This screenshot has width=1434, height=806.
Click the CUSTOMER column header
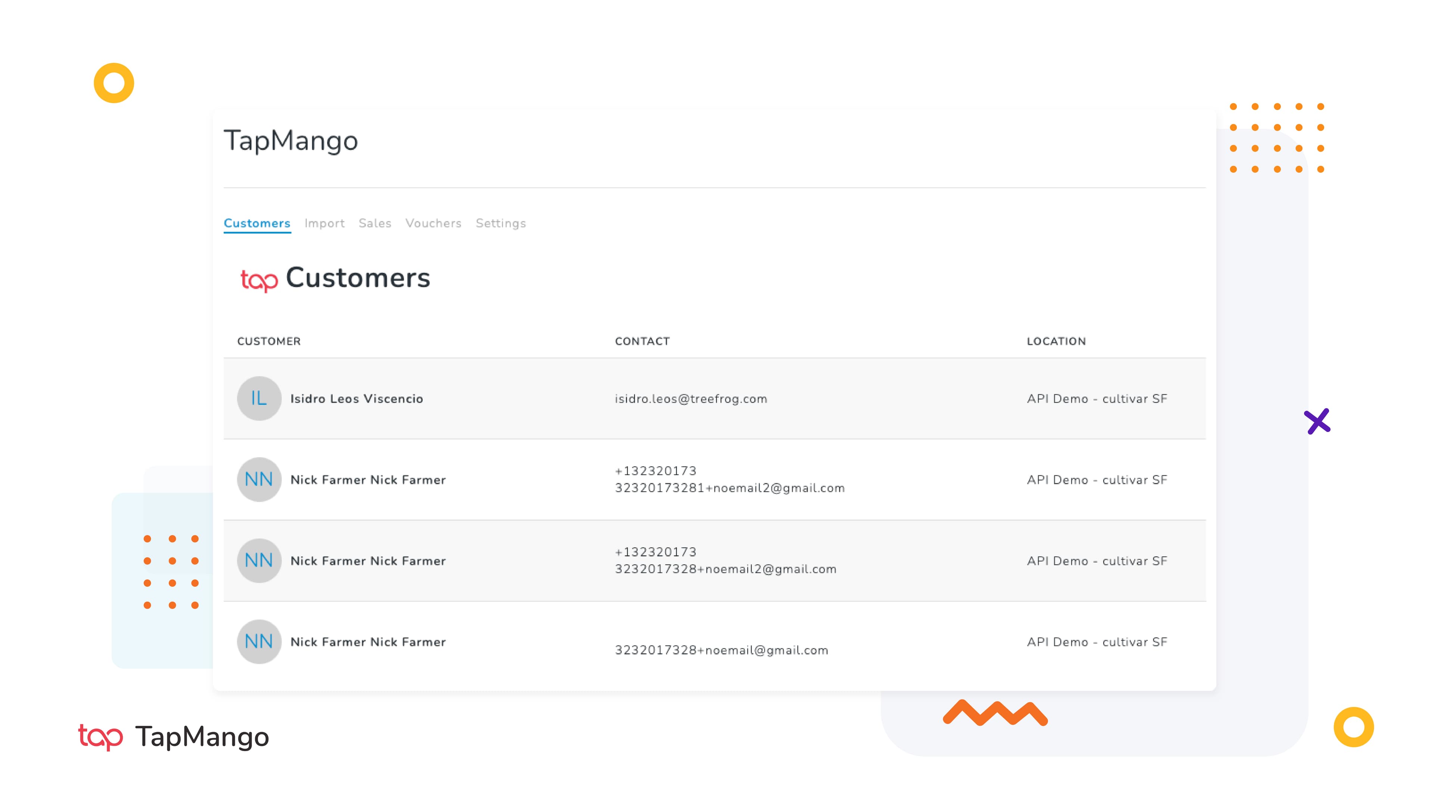[269, 341]
